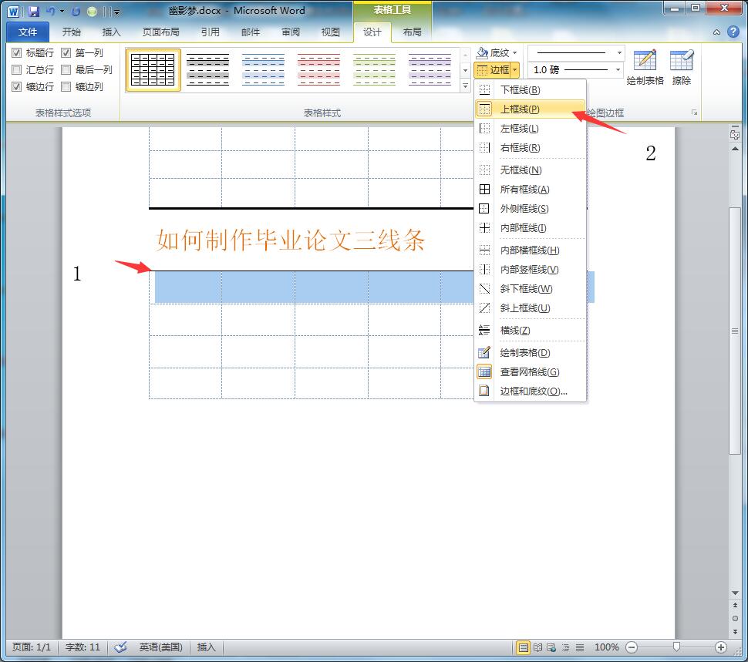The height and width of the screenshot is (662, 748).
Task: Click the zoom out minus button
Action: coord(632,647)
